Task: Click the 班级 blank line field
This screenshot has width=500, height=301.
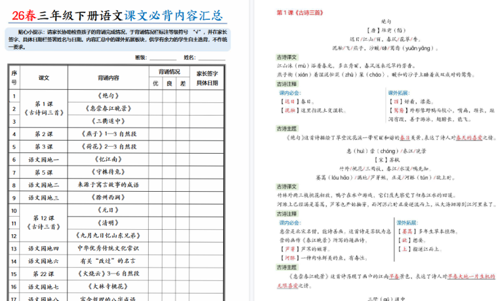Action: point(163,58)
